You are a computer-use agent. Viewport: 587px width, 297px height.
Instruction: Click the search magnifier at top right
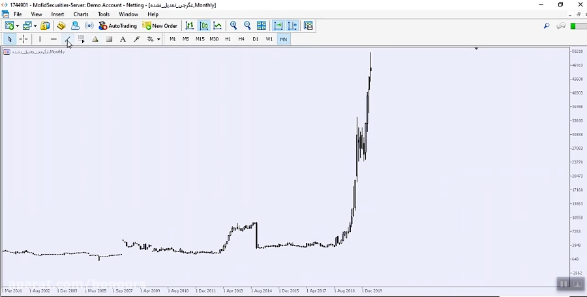tap(547, 26)
